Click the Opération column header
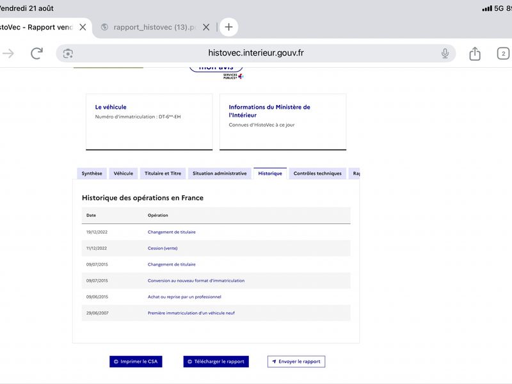Screen dimensions: 512x384 [x=157, y=215]
